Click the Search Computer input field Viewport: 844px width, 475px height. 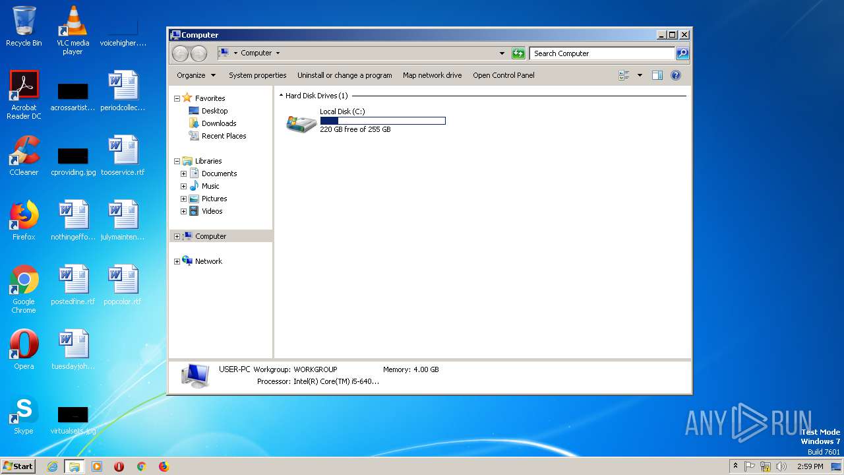[x=603, y=53]
